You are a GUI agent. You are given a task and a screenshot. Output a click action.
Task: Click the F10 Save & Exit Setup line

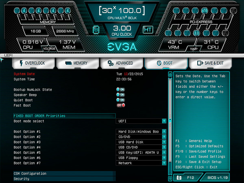coord(198,162)
